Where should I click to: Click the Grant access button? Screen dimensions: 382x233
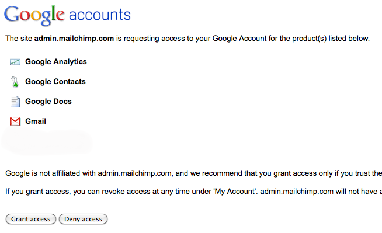pos(31,219)
